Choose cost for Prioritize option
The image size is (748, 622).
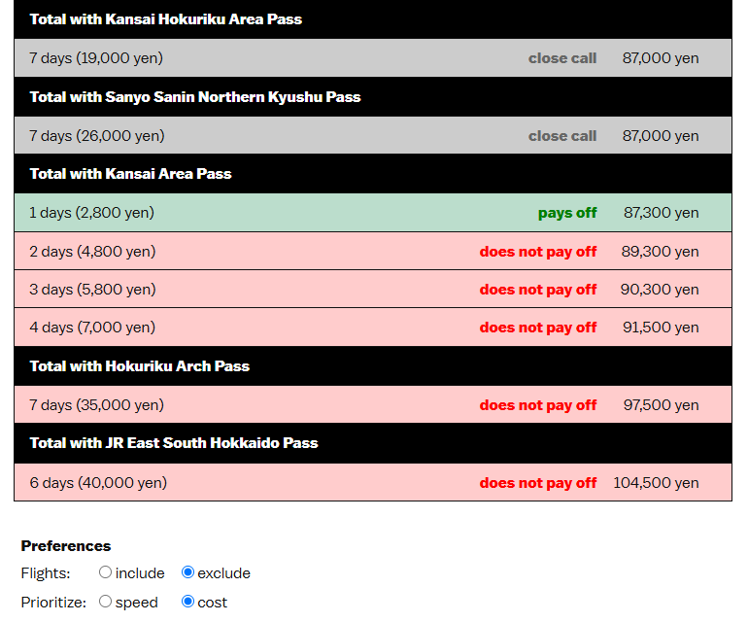187,602
